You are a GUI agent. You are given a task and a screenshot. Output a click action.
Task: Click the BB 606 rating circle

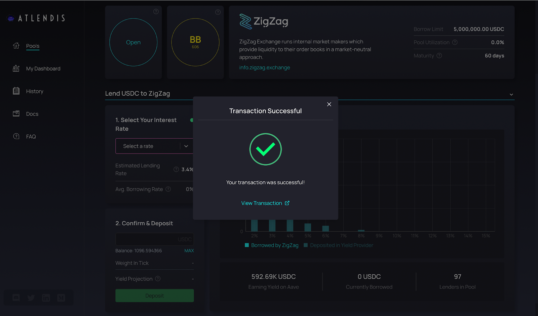click(195, 42)
